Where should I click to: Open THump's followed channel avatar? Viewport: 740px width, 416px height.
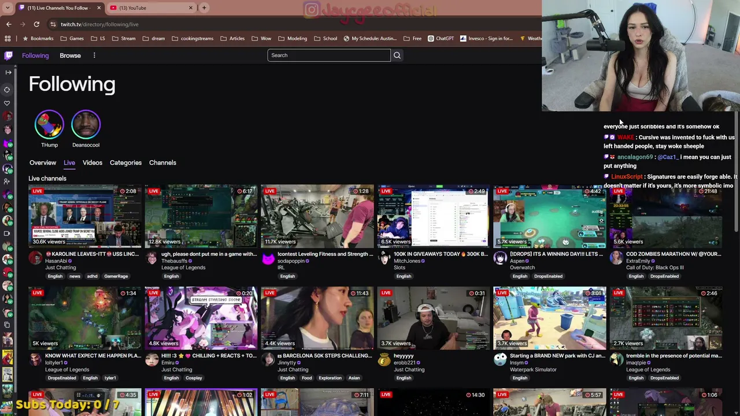[x=49, y=124]
